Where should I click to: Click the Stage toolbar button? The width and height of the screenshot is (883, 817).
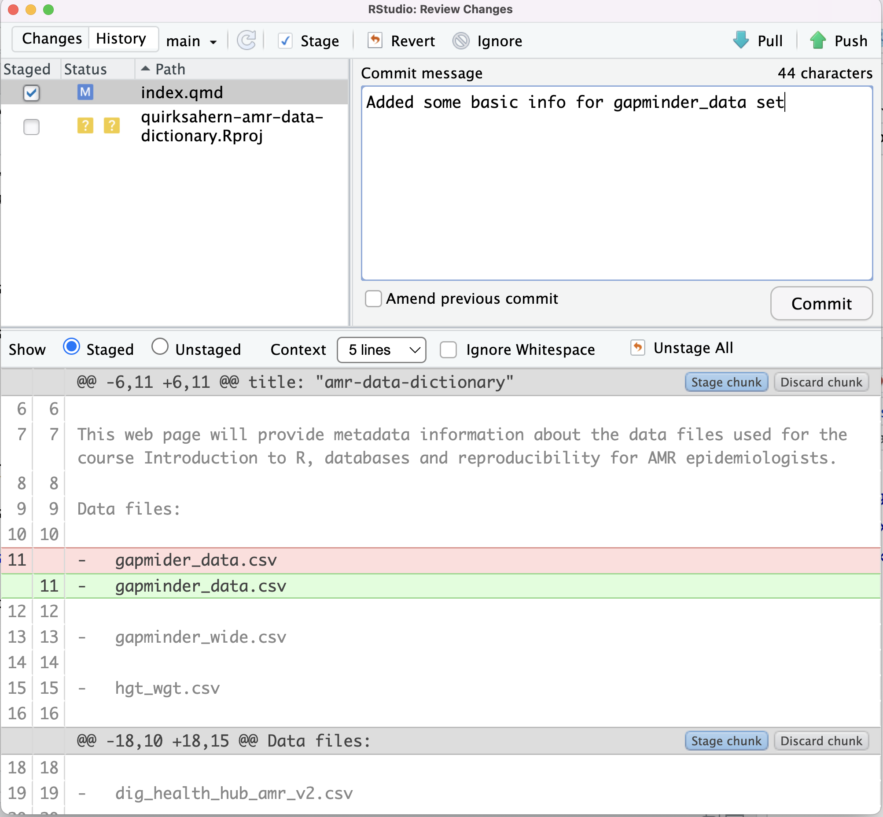click(309, 41)
